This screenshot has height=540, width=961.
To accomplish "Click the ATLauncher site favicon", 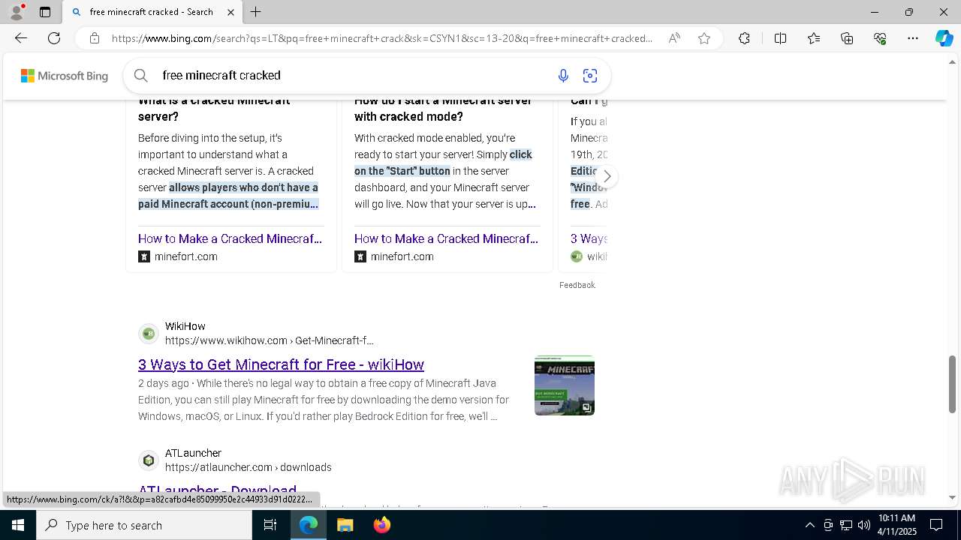I will (x=149, y=460).
